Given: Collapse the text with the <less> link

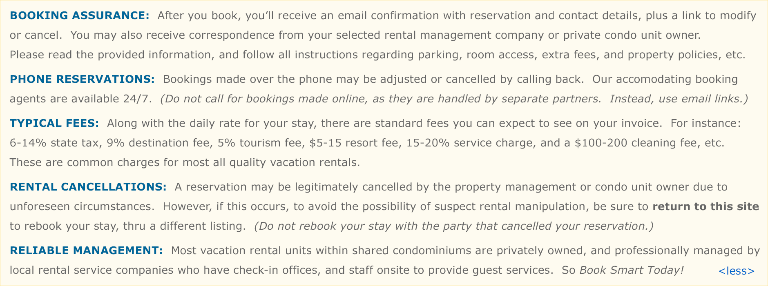Looking at the screenshot, I should (736, 271).
